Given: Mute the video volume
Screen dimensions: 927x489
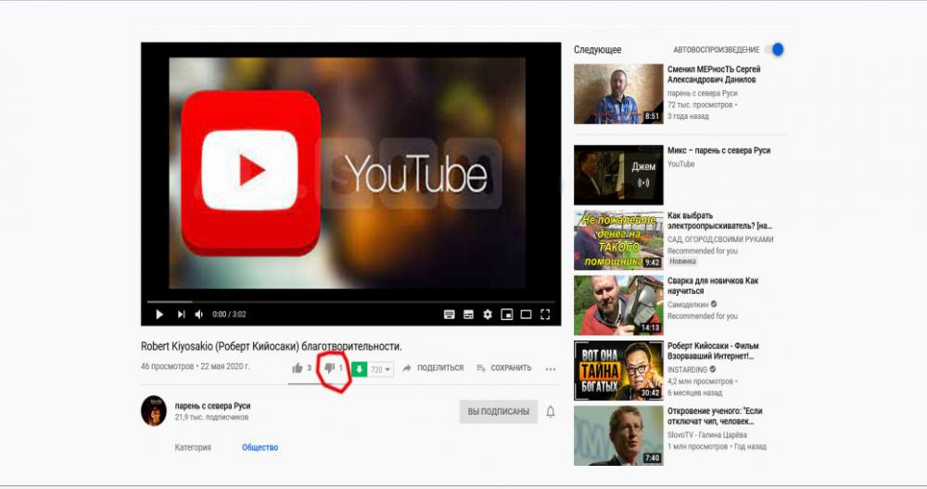Looking at the screenshot, I should pos(199,315).
